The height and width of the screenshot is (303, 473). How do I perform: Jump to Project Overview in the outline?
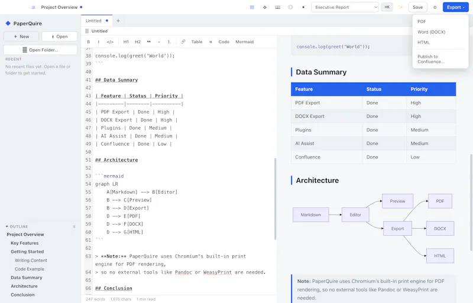(x=25, y=235)
